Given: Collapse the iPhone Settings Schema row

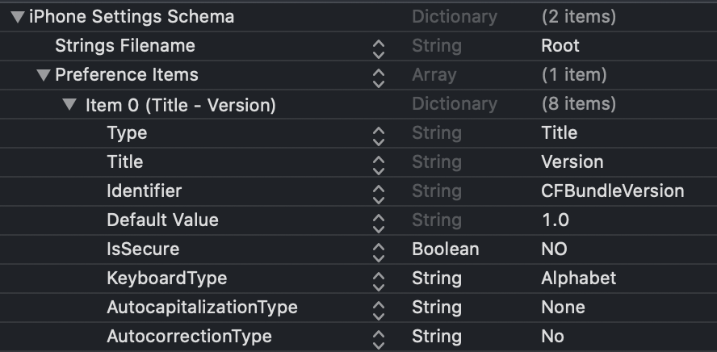Looking at the screenshot, I should coord(17,16).
